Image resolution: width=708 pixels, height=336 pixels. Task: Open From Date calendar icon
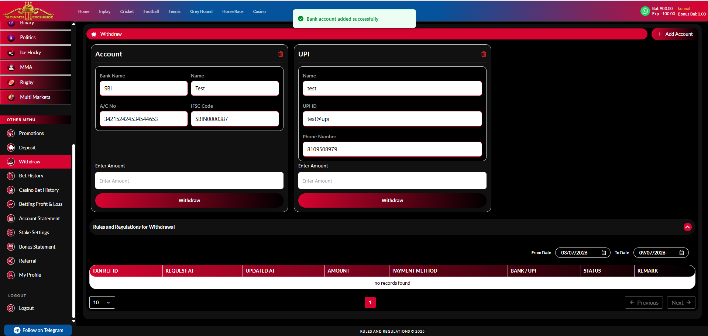(604, 253)
